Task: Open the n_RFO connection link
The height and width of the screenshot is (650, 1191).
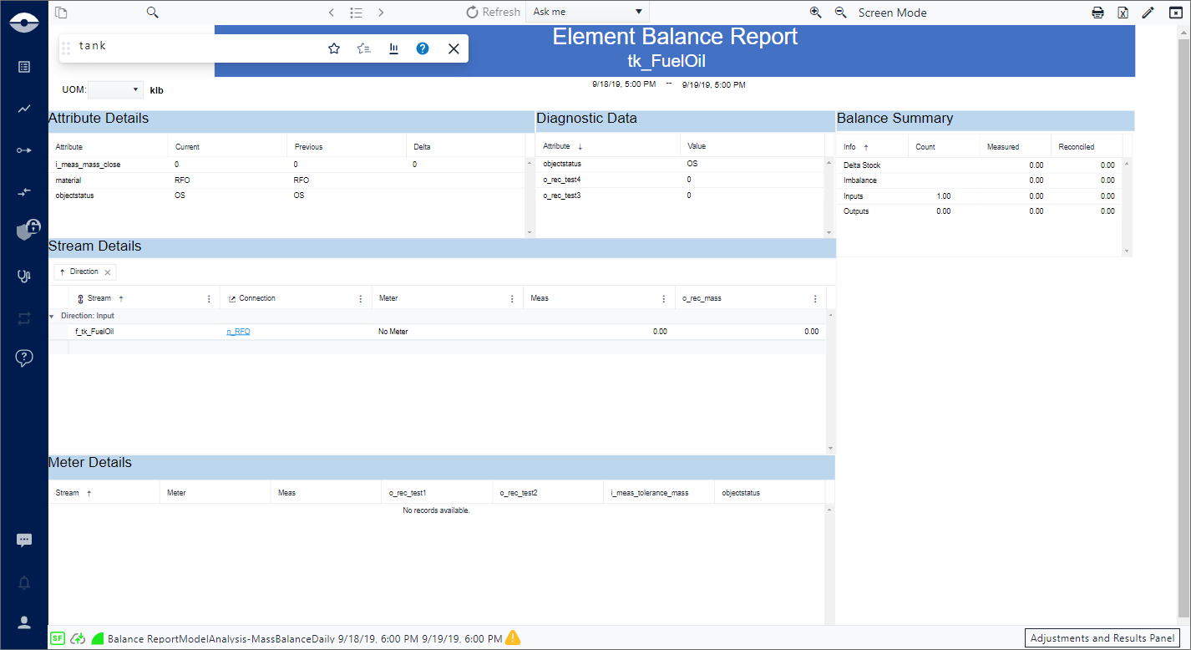Action: [238, 332]
